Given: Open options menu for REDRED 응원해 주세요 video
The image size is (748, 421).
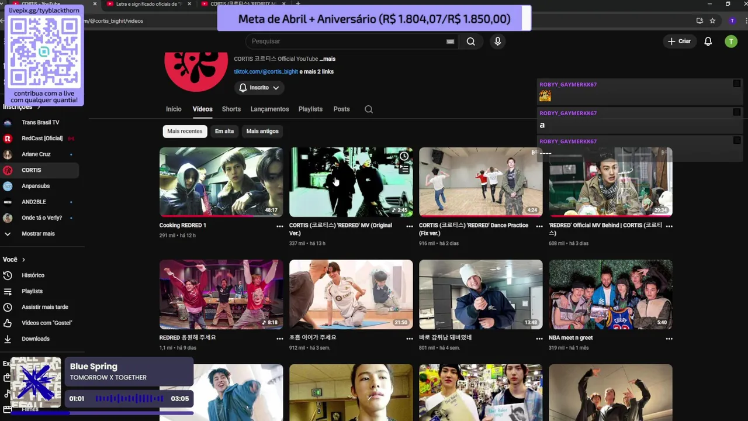Looking at the screenshot, I should pyautogui.click(x=280, y=339).
